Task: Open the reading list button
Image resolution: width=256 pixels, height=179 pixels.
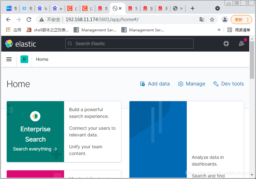Action: tap(239, 30)
